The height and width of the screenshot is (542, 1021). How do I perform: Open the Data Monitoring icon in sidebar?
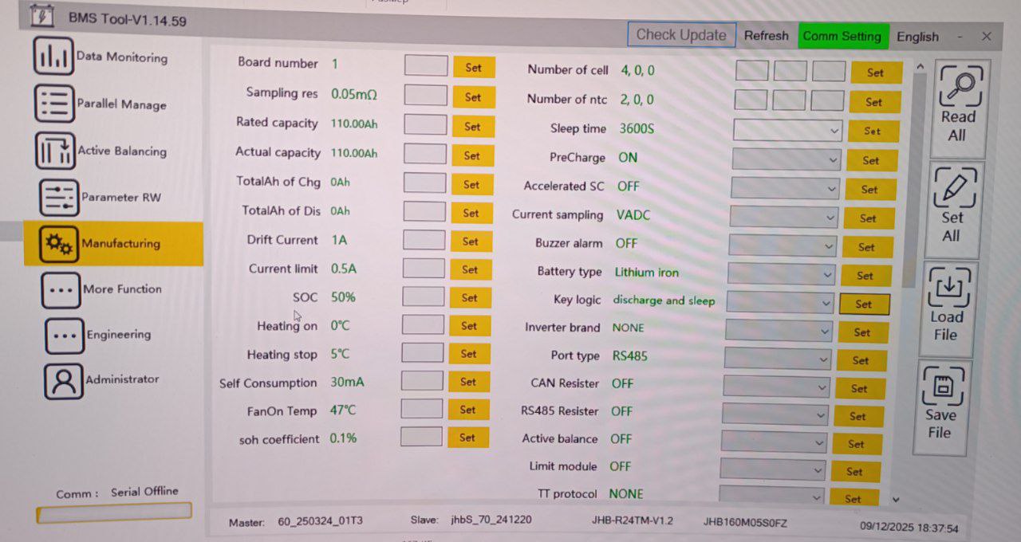point(53,57)
